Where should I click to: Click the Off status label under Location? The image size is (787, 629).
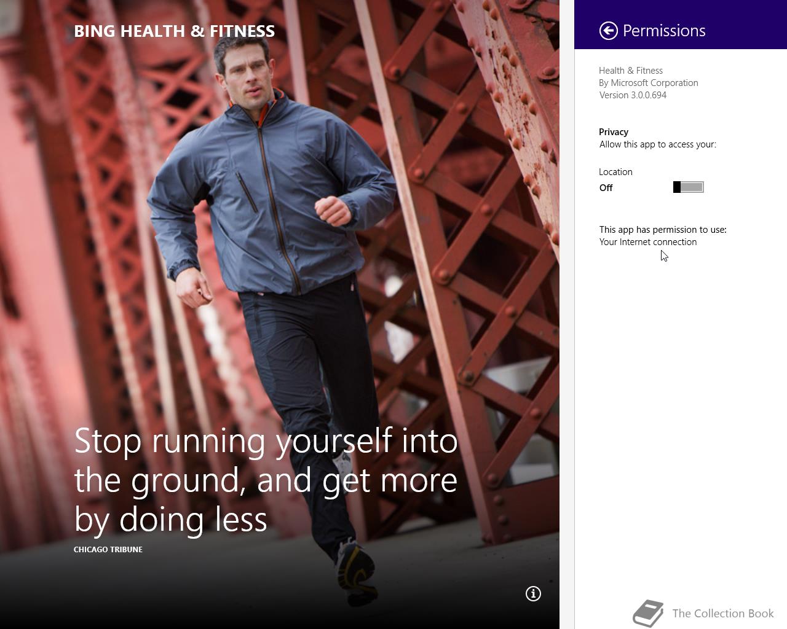click(x=606, y=188)
